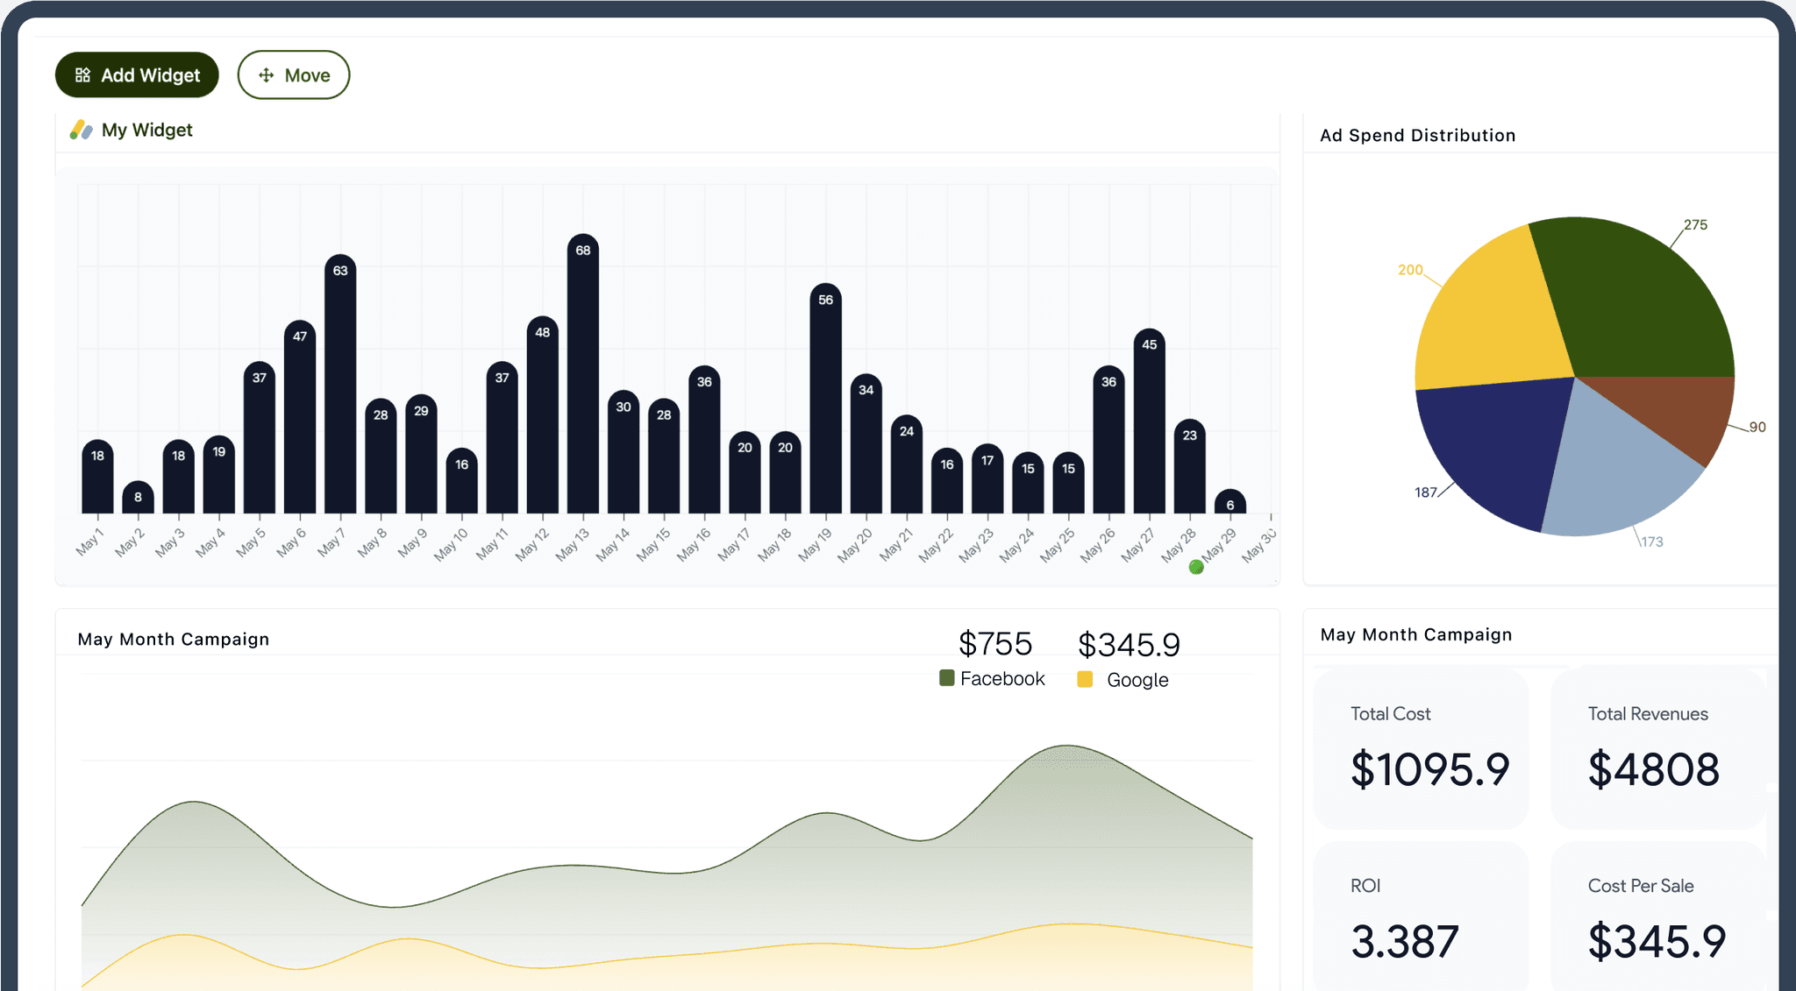Click the $4808 value
The width and height of the screenshot is (1796, 991).
1654,769
